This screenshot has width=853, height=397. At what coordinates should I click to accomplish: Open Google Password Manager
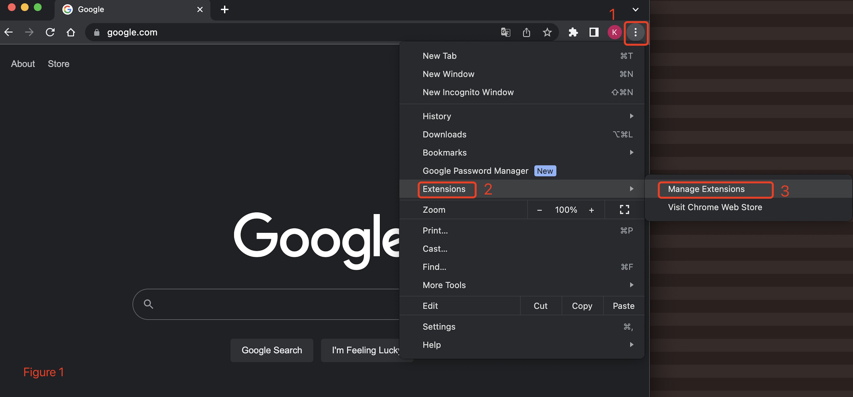pos(522,171)
